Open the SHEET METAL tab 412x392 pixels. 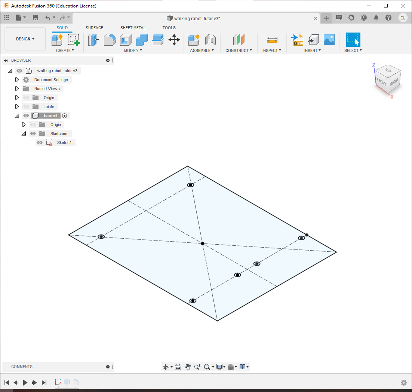pos(133,28)
